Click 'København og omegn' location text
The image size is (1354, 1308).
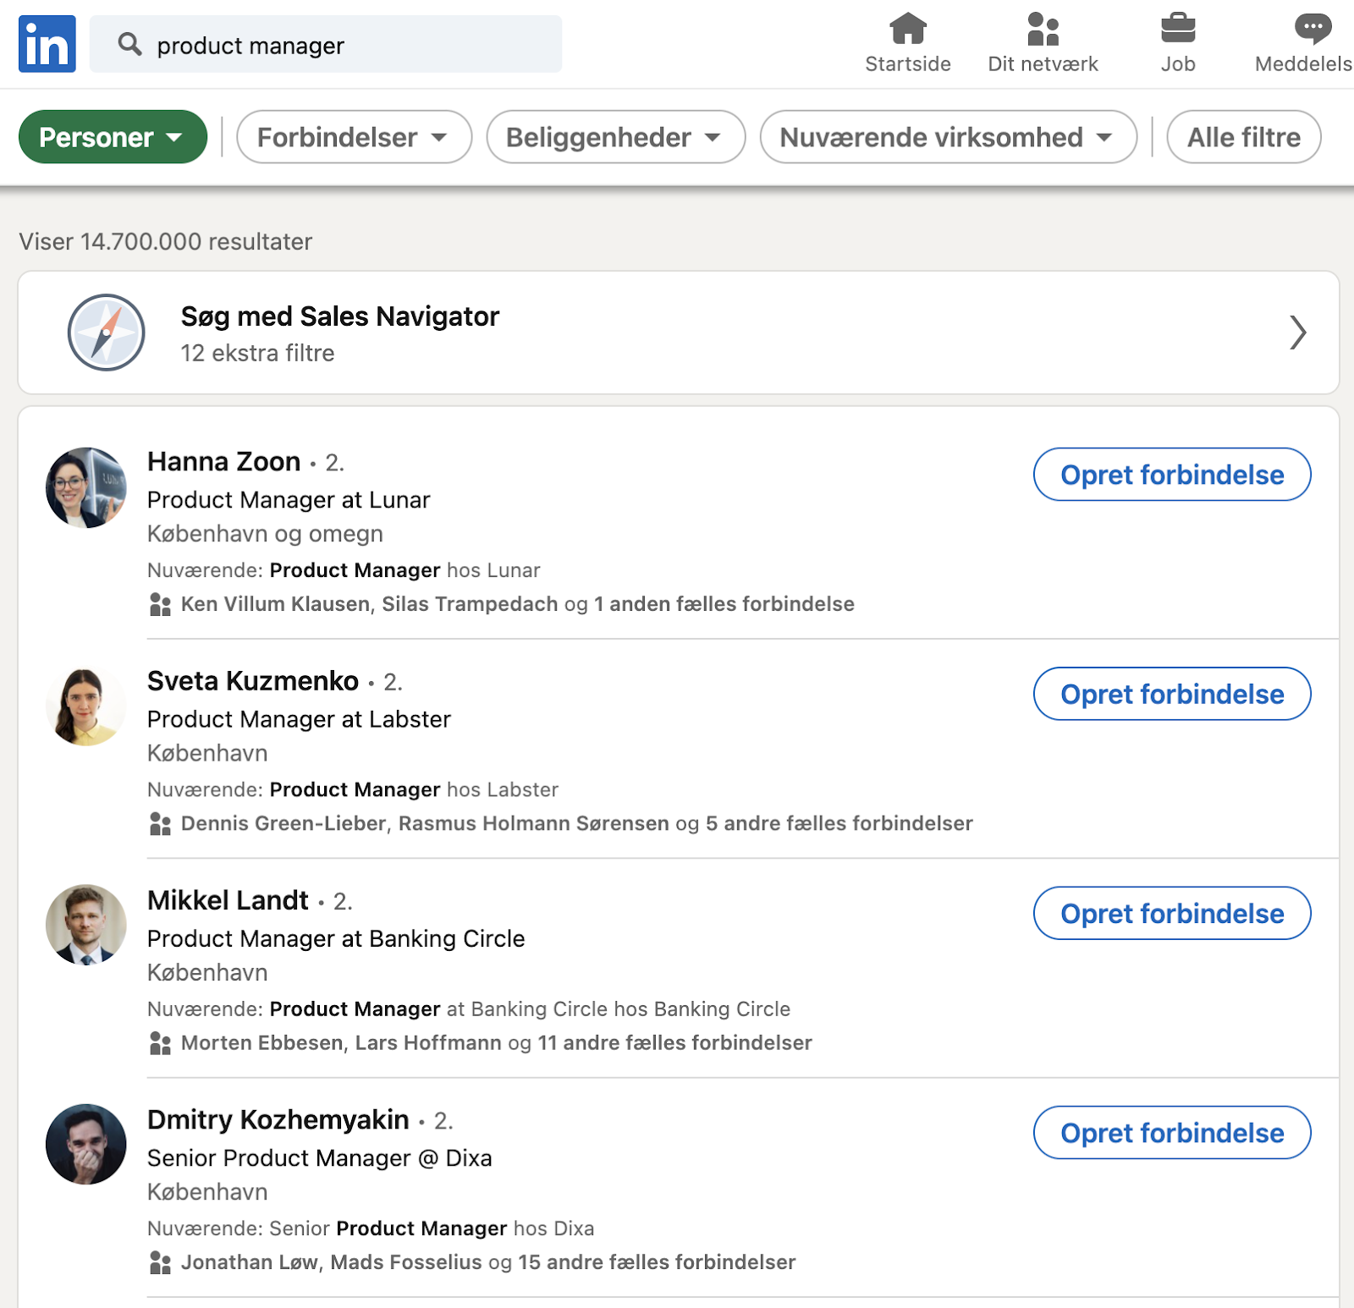(x=265, y=534)
